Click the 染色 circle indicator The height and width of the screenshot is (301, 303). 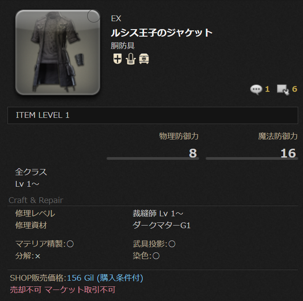156,256
